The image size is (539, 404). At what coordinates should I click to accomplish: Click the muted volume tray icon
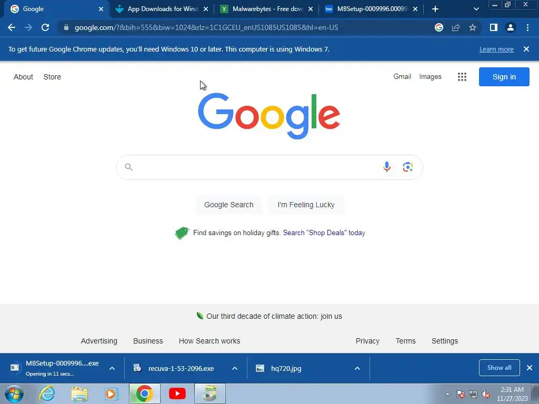click(486, 395)
